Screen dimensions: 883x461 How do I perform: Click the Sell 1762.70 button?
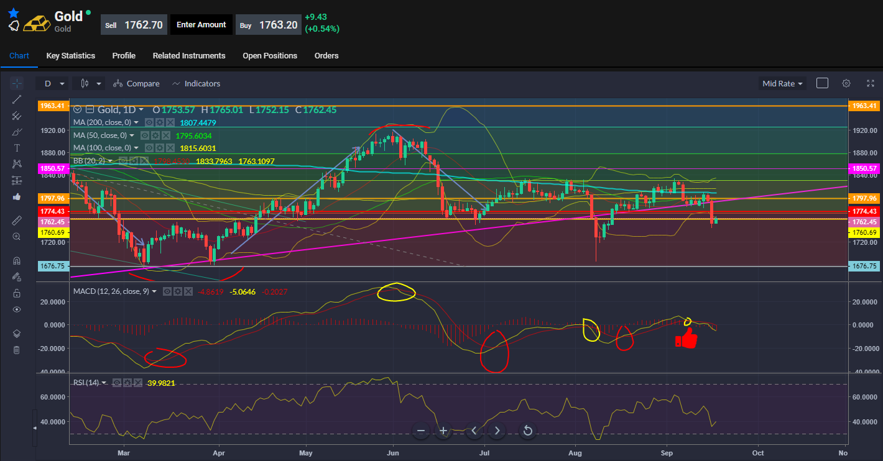(x=133, y=25)
